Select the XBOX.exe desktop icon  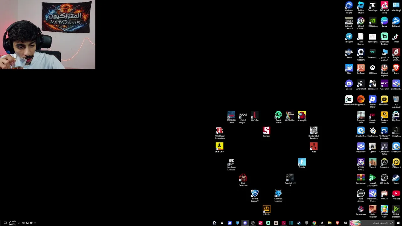tap(372, 69)
